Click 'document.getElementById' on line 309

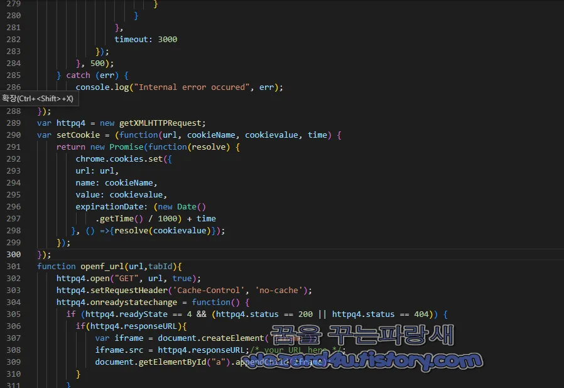[150, 362]
